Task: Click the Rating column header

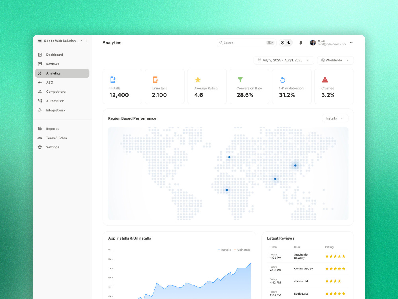Action: point(329,247)
